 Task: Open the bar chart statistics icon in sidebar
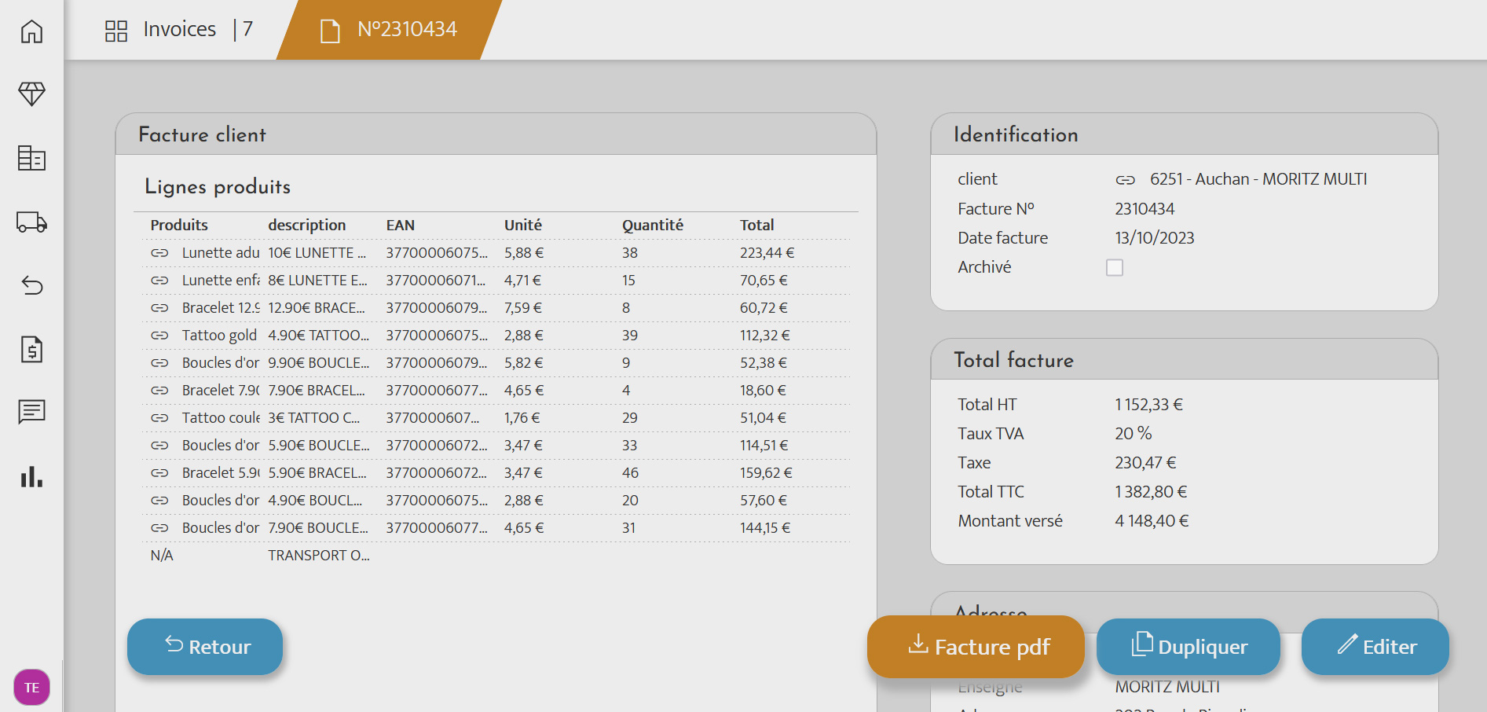click(x=31, y=476)
